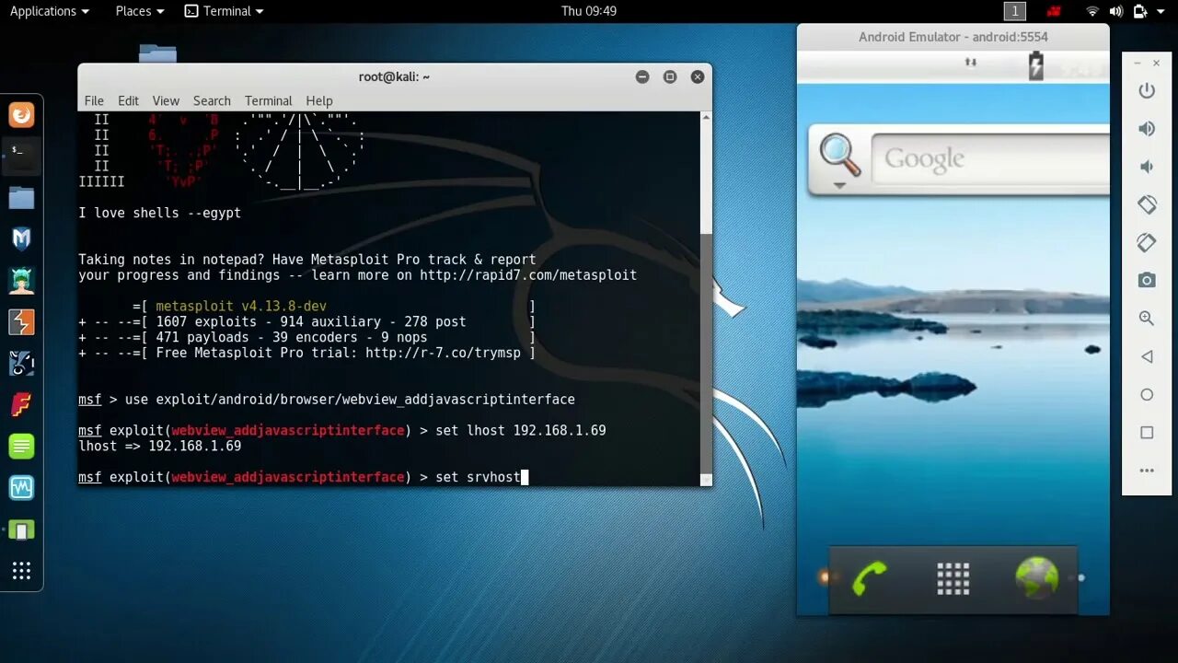Screen dimensions: 1178x663
Task: Open Files manager in dock
Action: point(21,197)
